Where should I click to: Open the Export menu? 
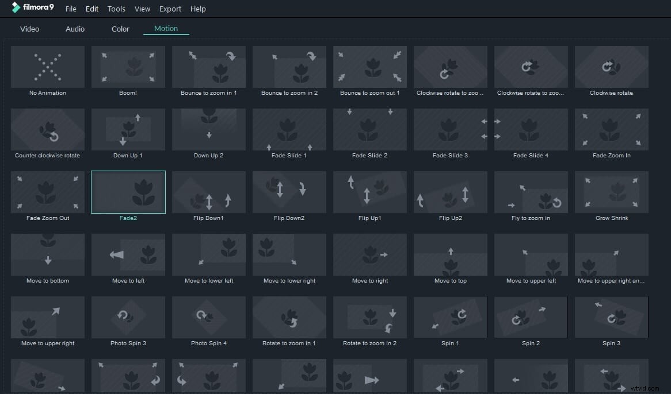tap(170, 9)
